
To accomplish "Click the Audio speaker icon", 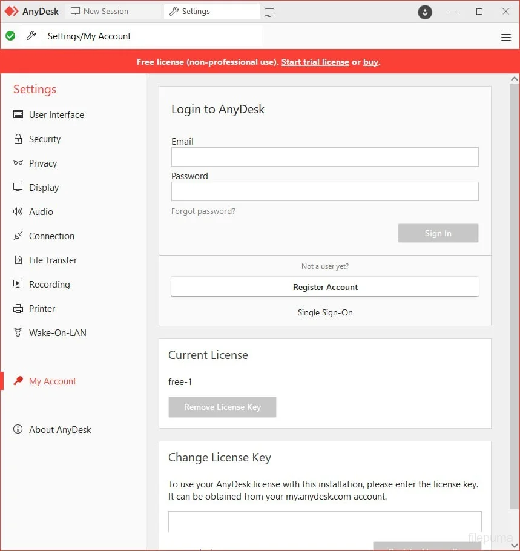I will (18, 211).
